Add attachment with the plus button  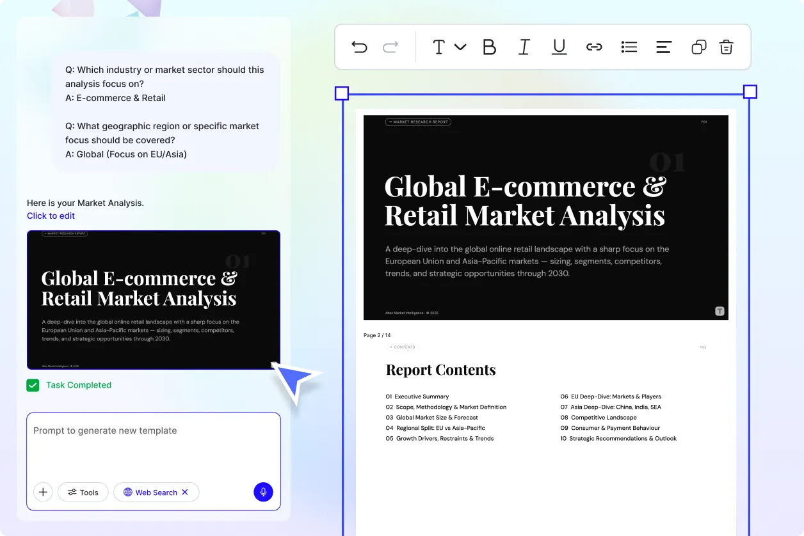43,492
